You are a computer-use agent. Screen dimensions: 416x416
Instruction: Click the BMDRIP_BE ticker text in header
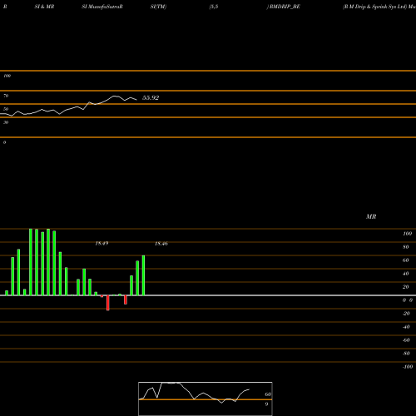click(285, 7)
